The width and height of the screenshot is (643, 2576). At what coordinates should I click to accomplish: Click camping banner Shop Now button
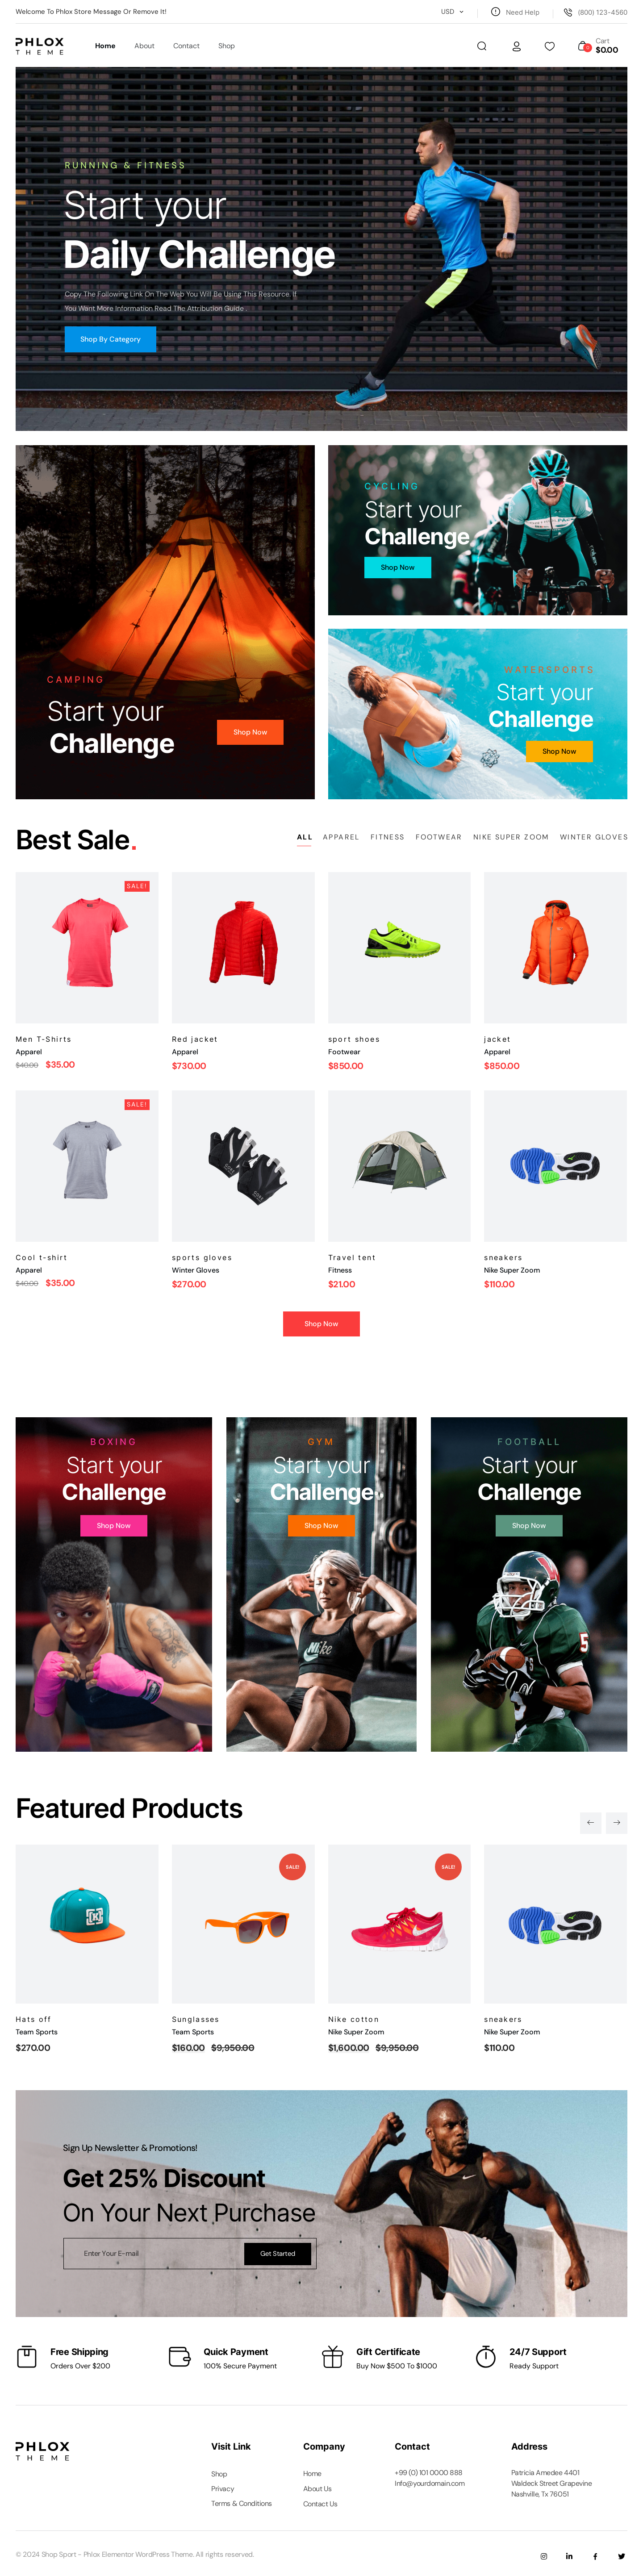click(x=250, y=732)
